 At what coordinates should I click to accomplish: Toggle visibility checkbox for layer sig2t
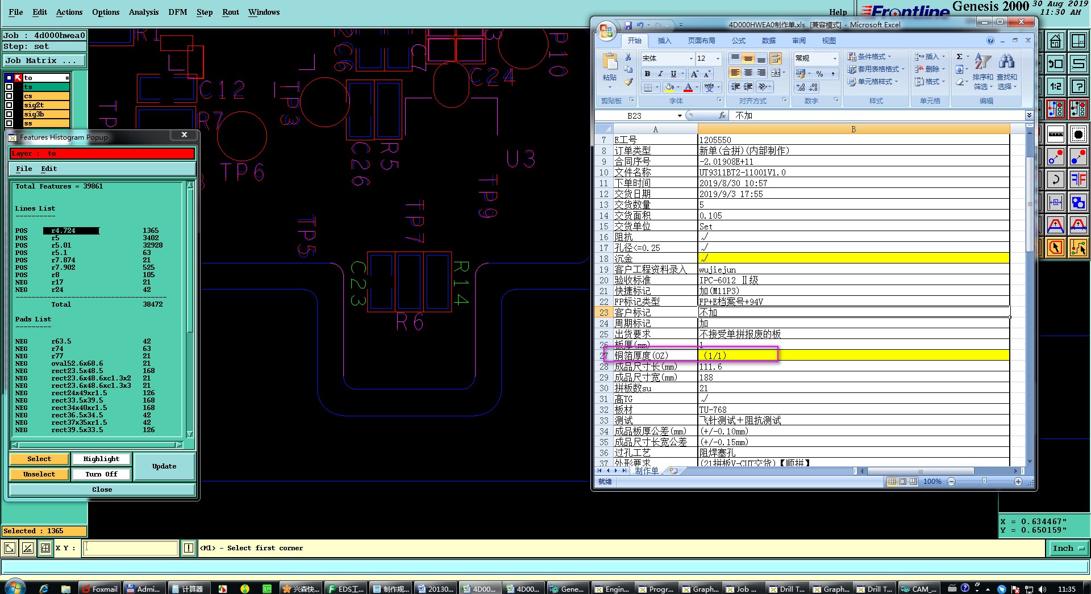tap(9, 105)
